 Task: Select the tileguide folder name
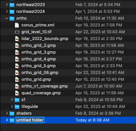point(30,107)
